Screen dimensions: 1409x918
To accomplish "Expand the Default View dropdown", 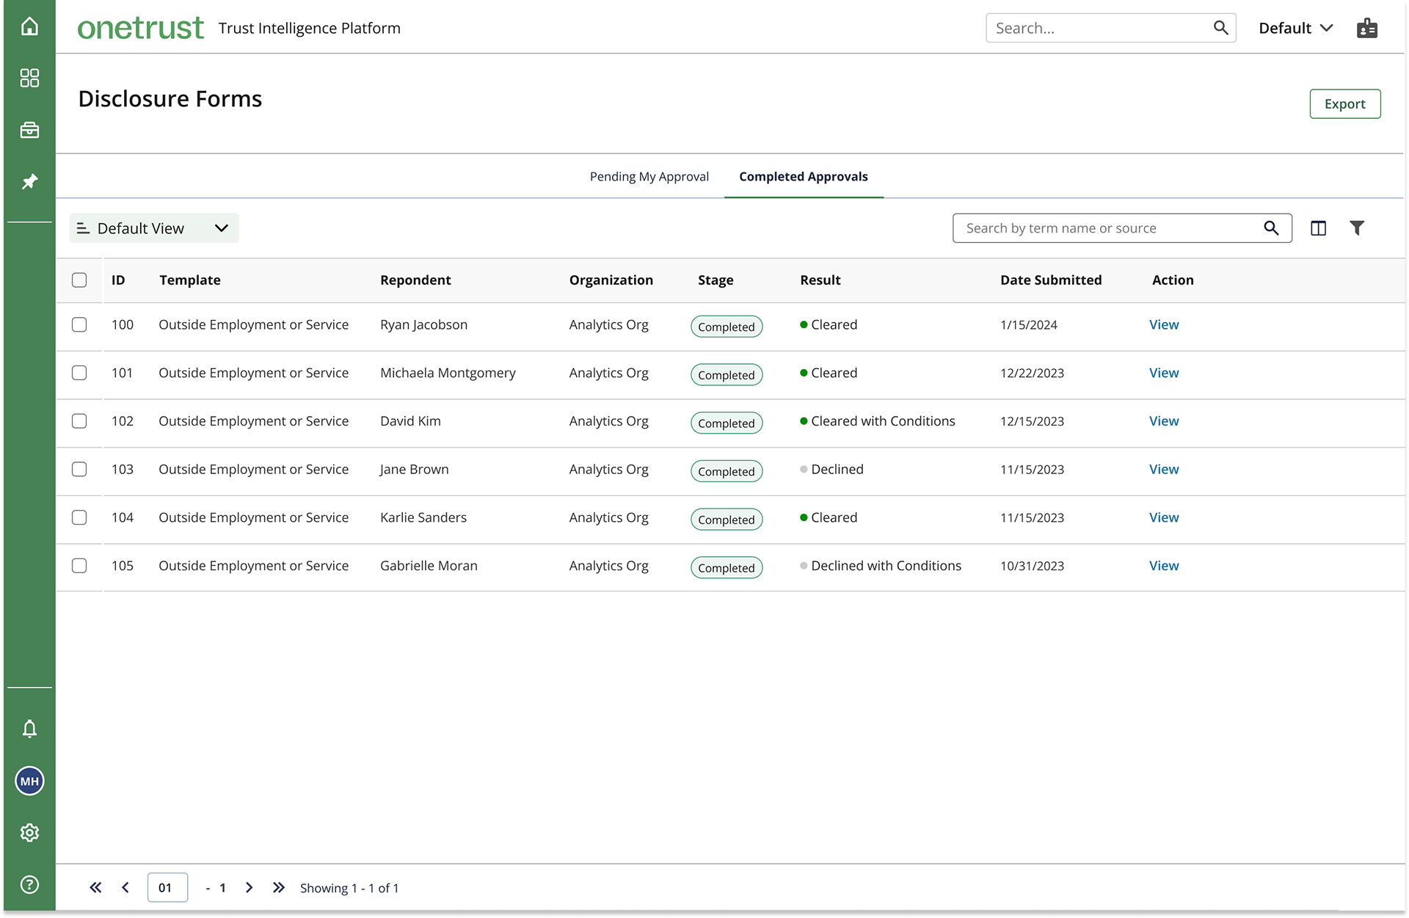I will point(154,228).
